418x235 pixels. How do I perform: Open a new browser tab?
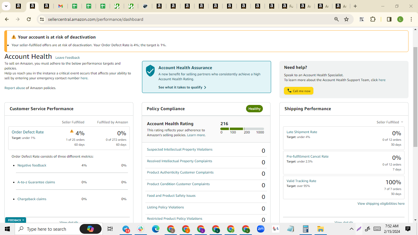click(x=355, y=6)
